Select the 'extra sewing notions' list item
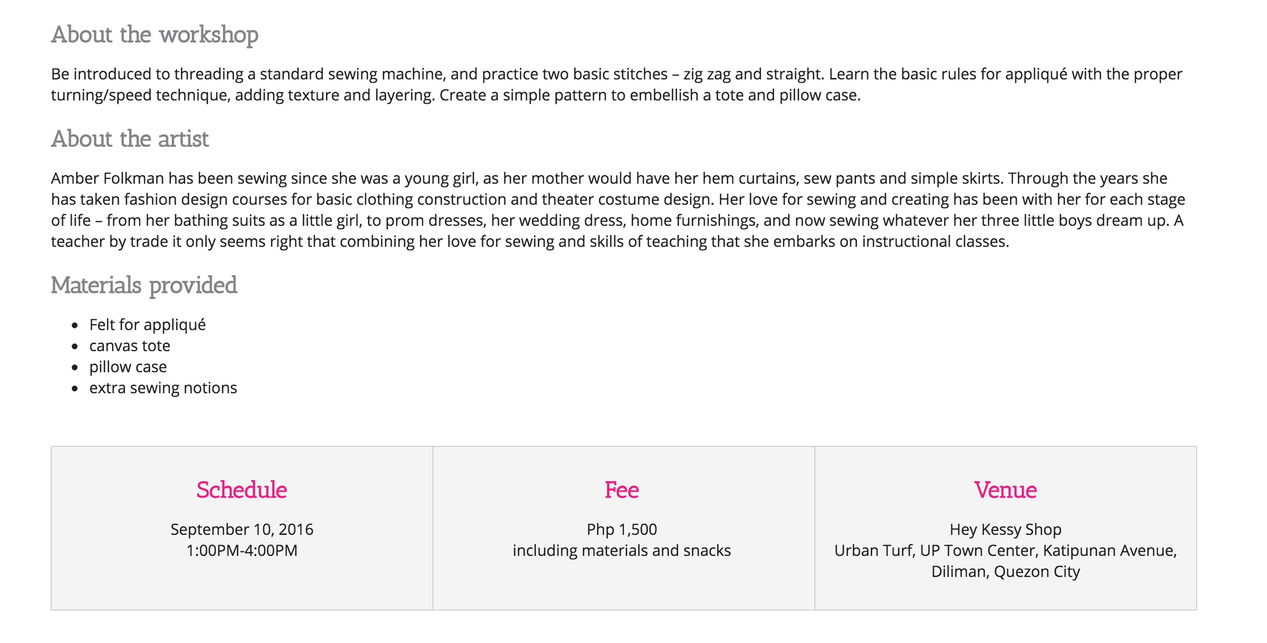 tap(163, 388)
